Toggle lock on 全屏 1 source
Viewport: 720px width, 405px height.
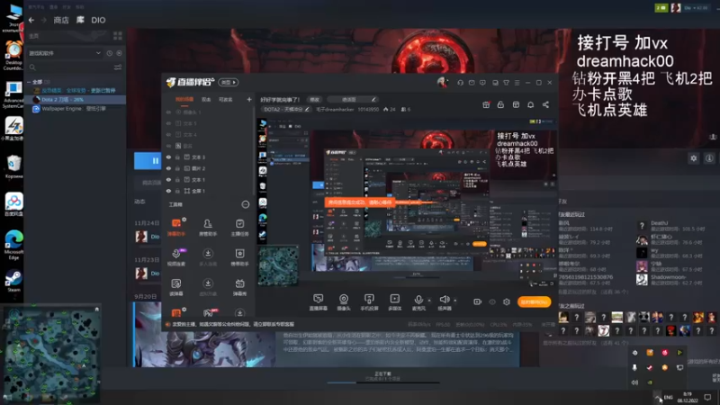(177, 191)
